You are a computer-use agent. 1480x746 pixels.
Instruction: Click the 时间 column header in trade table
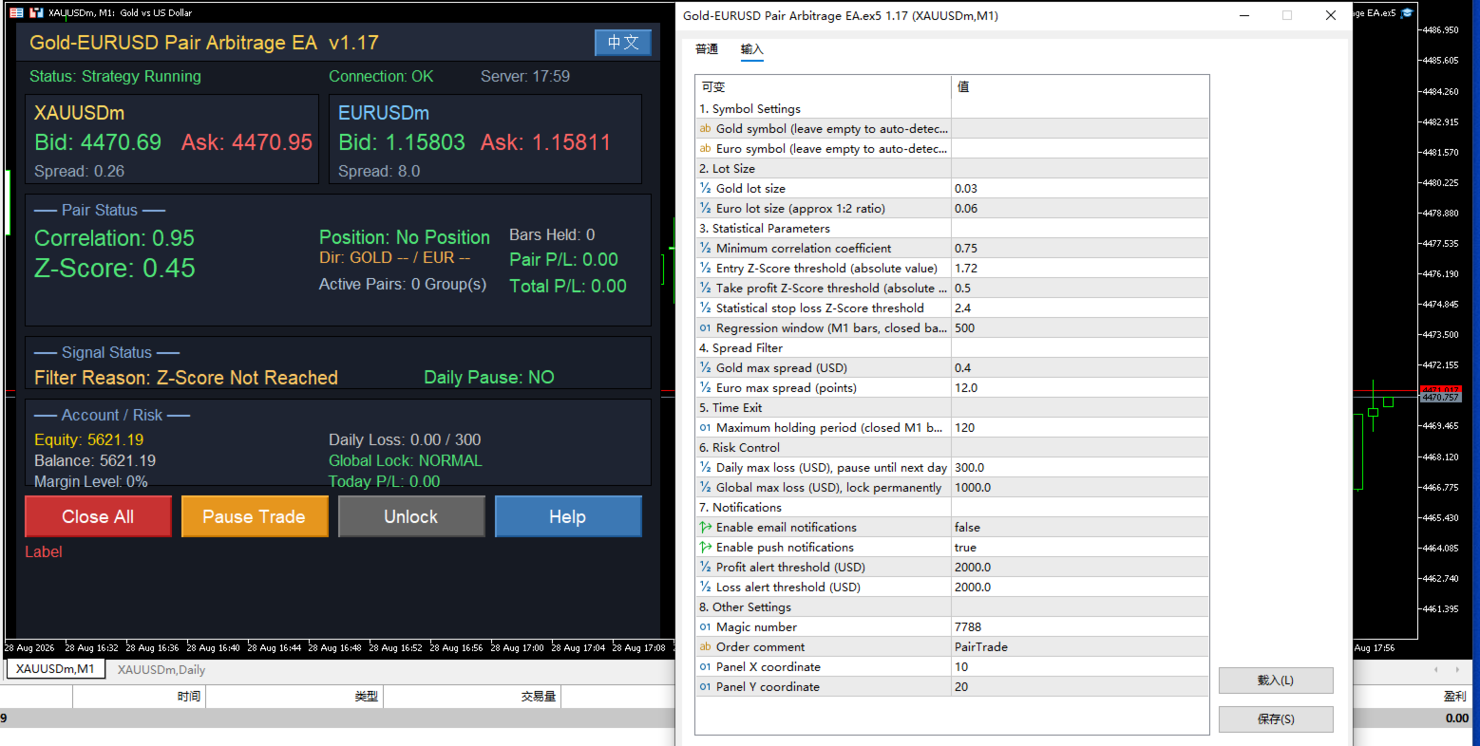pos(139,696)
